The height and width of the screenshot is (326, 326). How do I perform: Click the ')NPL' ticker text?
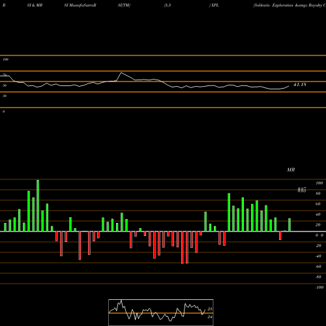(214, 5)
